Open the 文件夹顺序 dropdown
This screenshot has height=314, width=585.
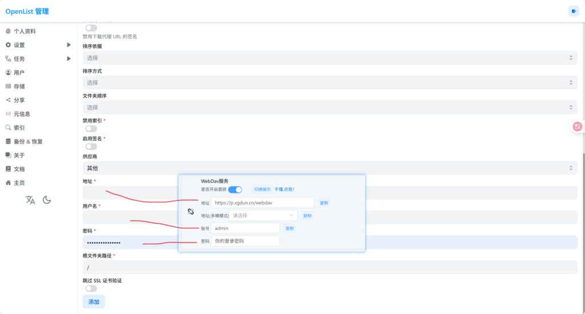[330, 108]
